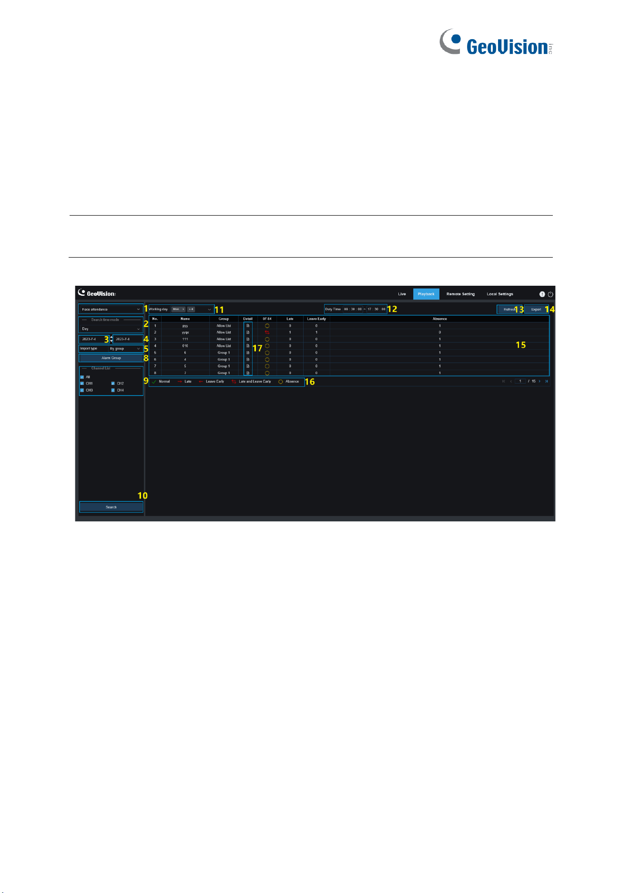Click the Alarm Group button
Screen dimensions: 631x893
point(111,358)
